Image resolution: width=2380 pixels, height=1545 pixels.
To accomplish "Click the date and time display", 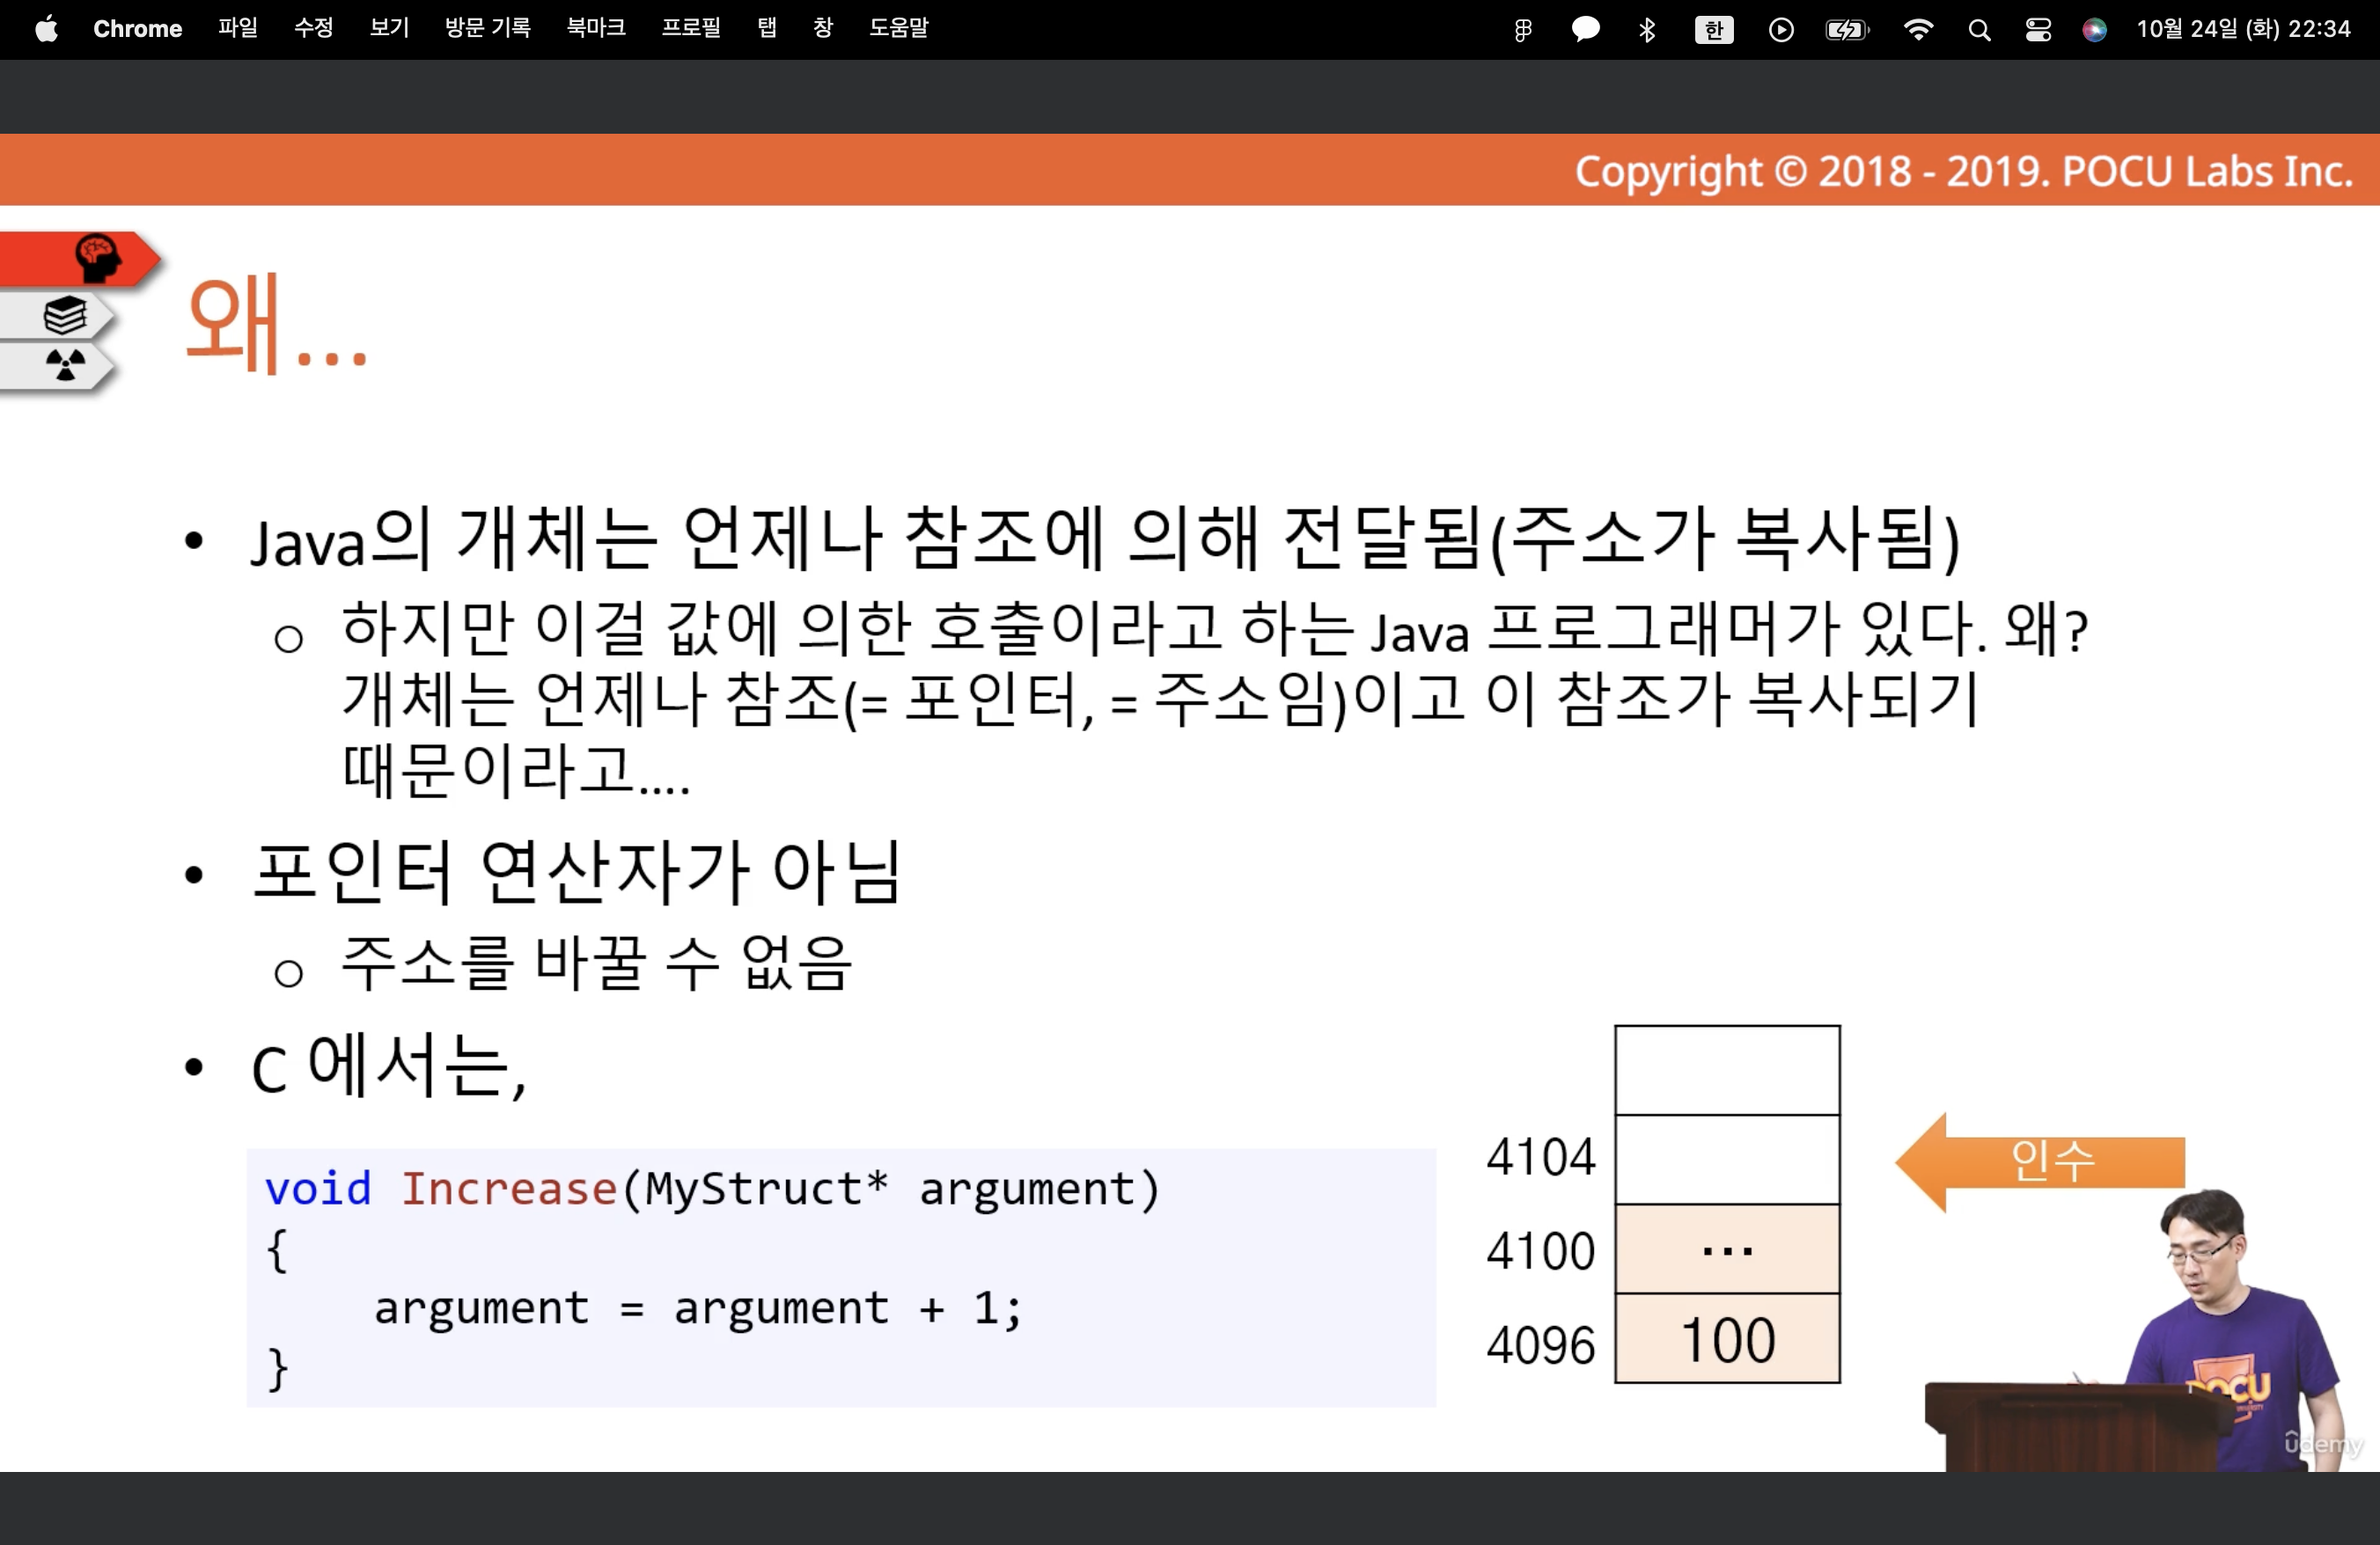I will point(2243,29).
